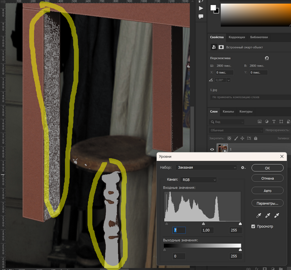Click the reset perspective icon in Properties
Image resolution: width=291 pixels, height=270 pixels.
pos(267,58)
